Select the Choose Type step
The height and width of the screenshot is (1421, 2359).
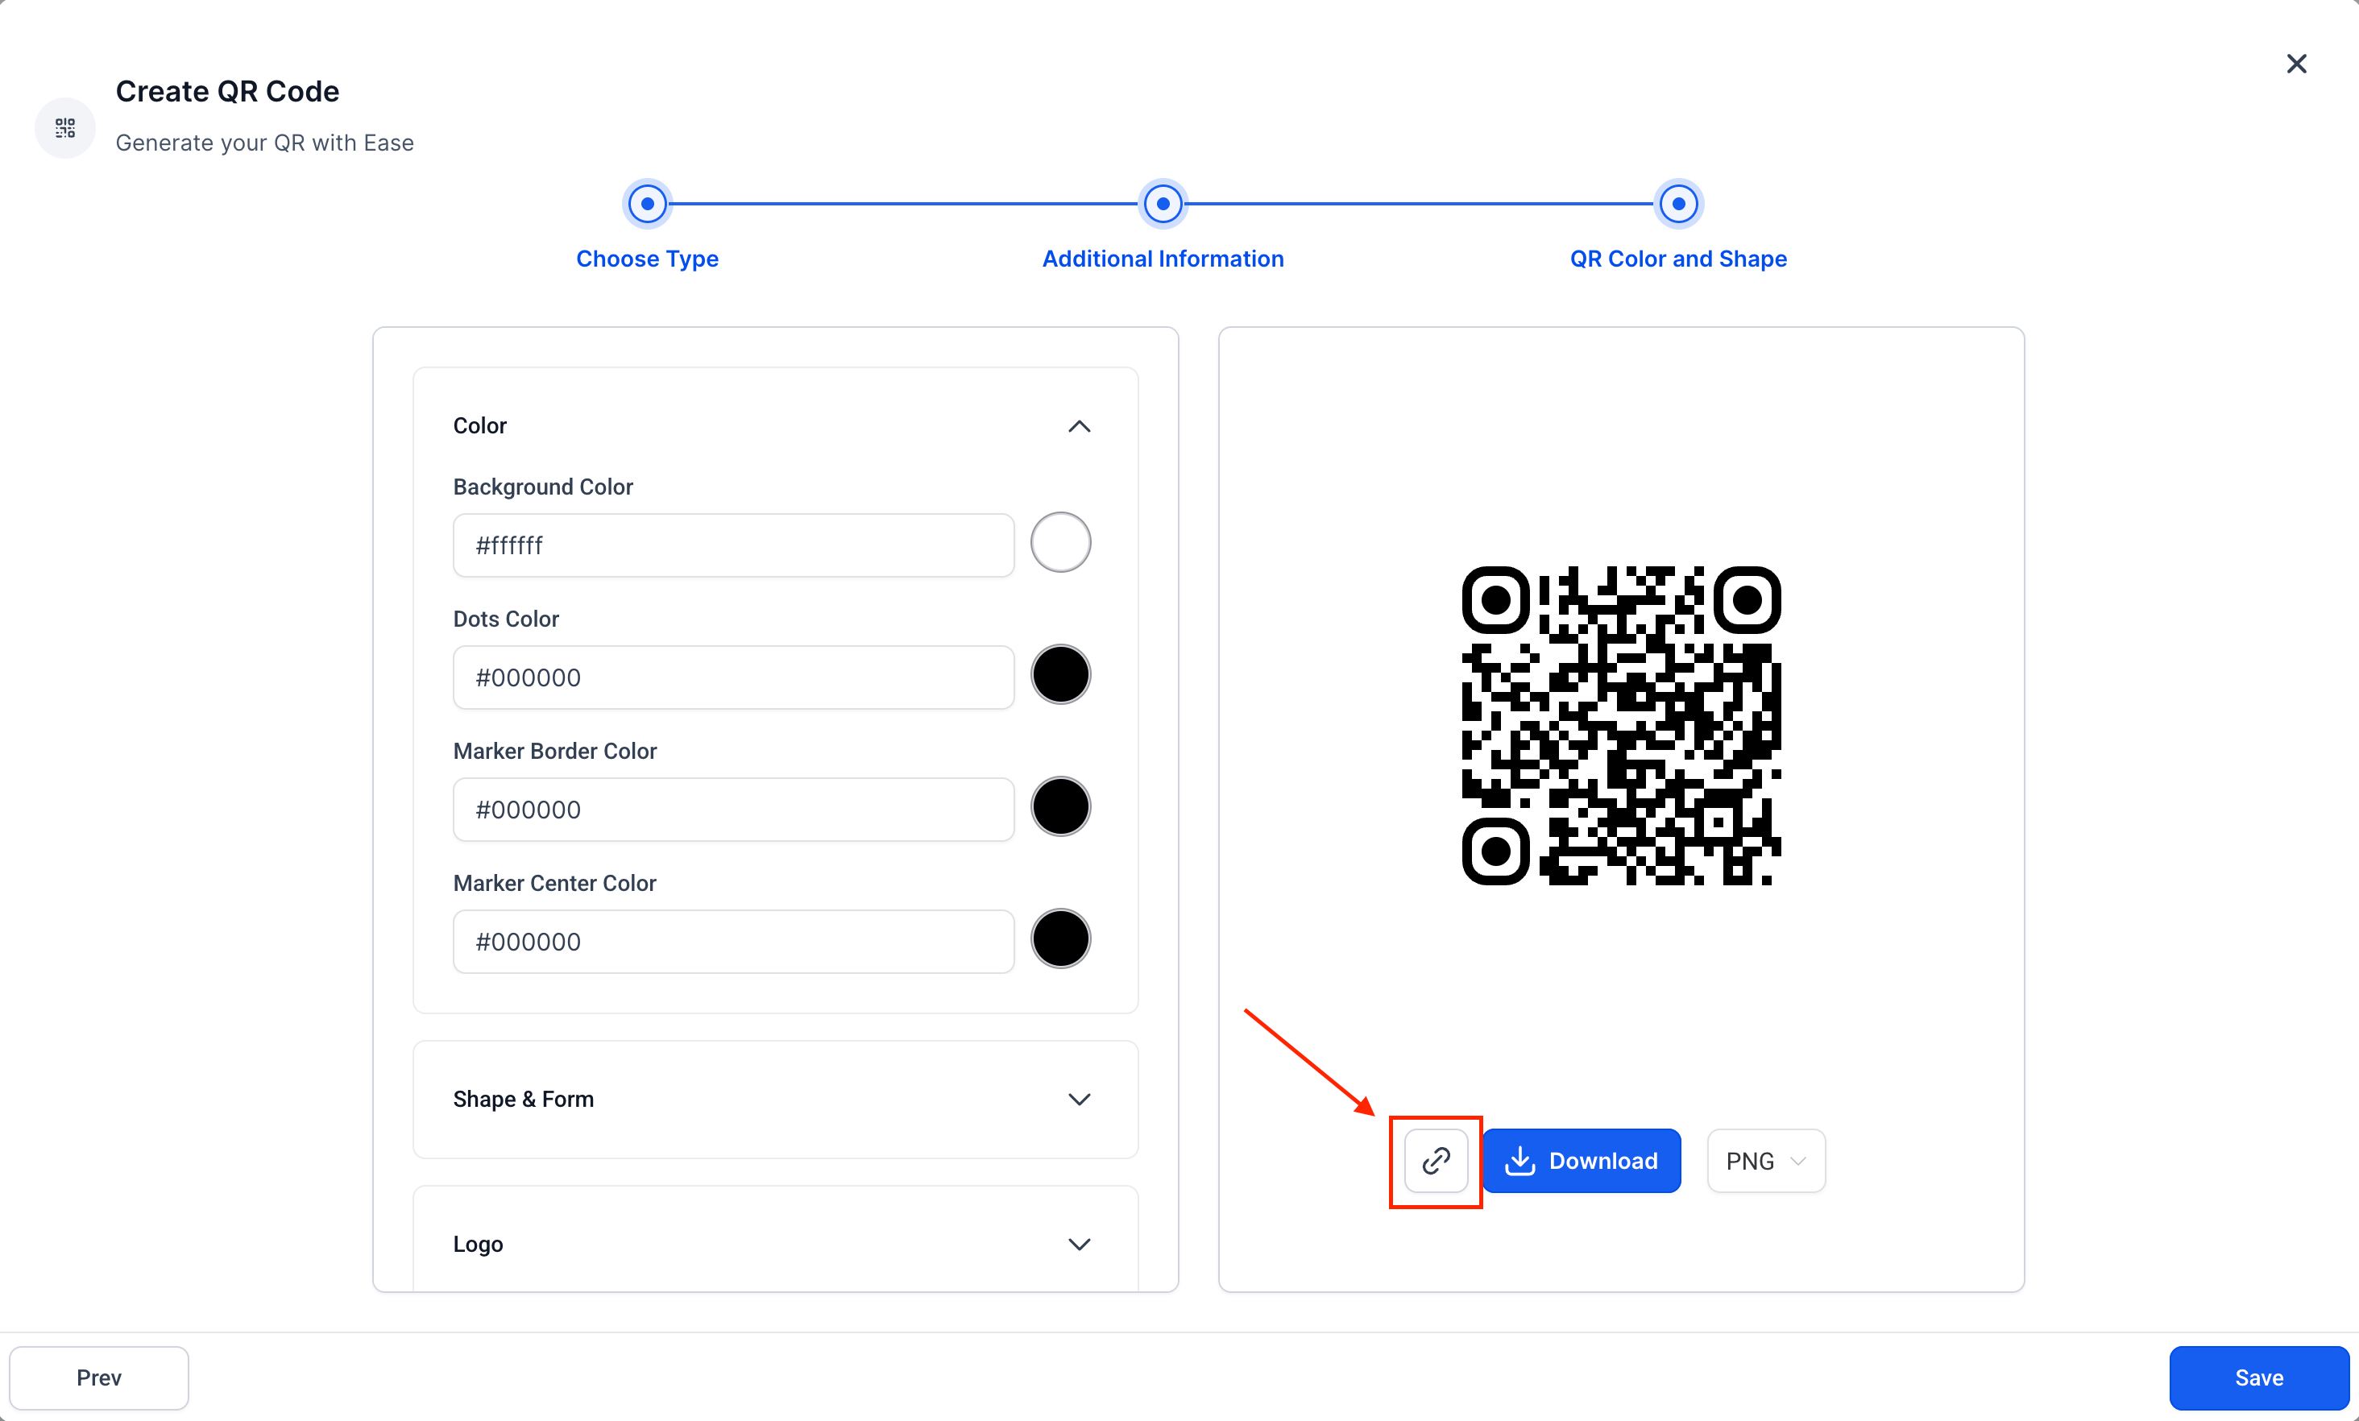coord(647,203)
